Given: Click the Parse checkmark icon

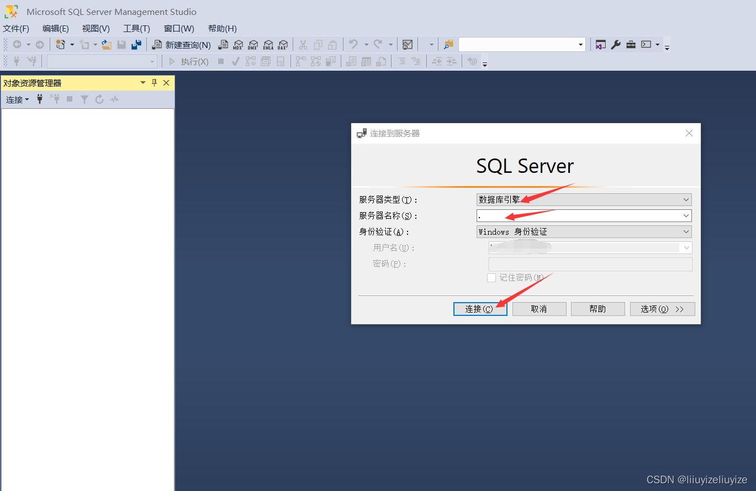Looking at the screenshot, I should click(x=236, y=61).
